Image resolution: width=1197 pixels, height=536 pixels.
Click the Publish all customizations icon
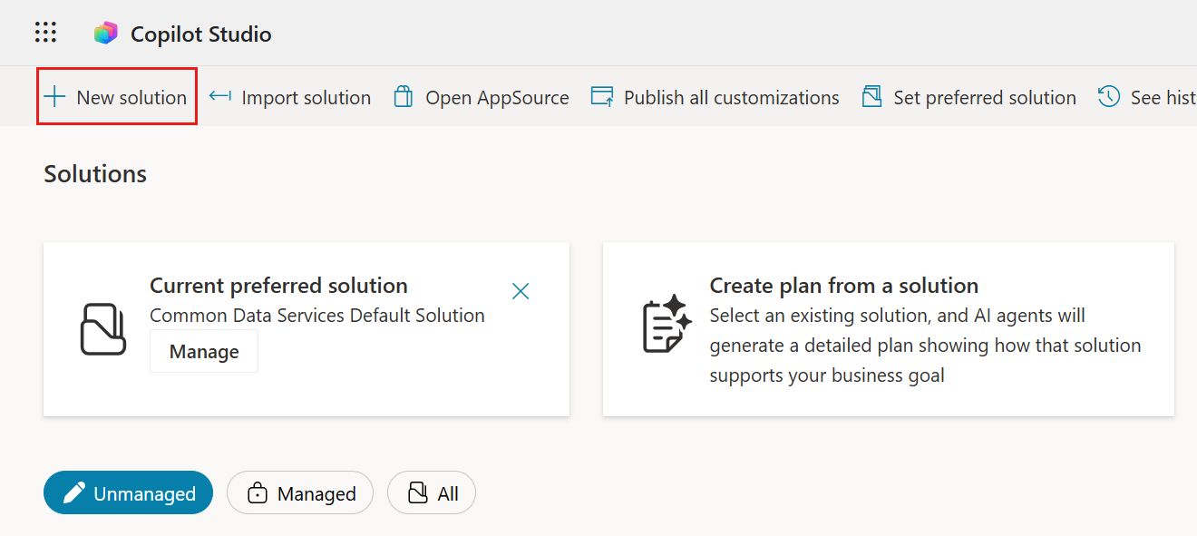pos(602,97)
